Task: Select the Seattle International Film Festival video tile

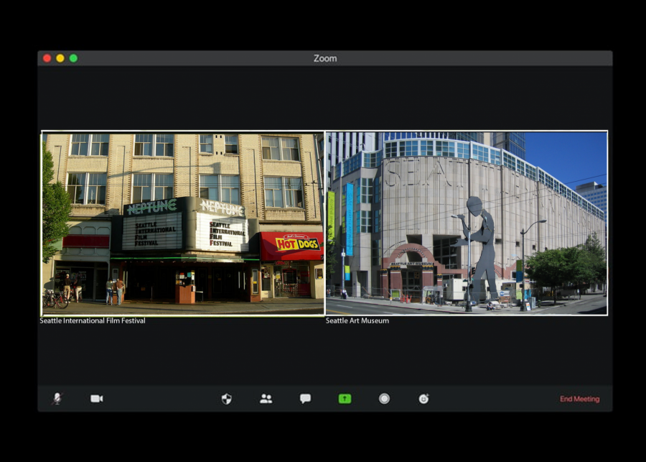Action: point(182,223)
